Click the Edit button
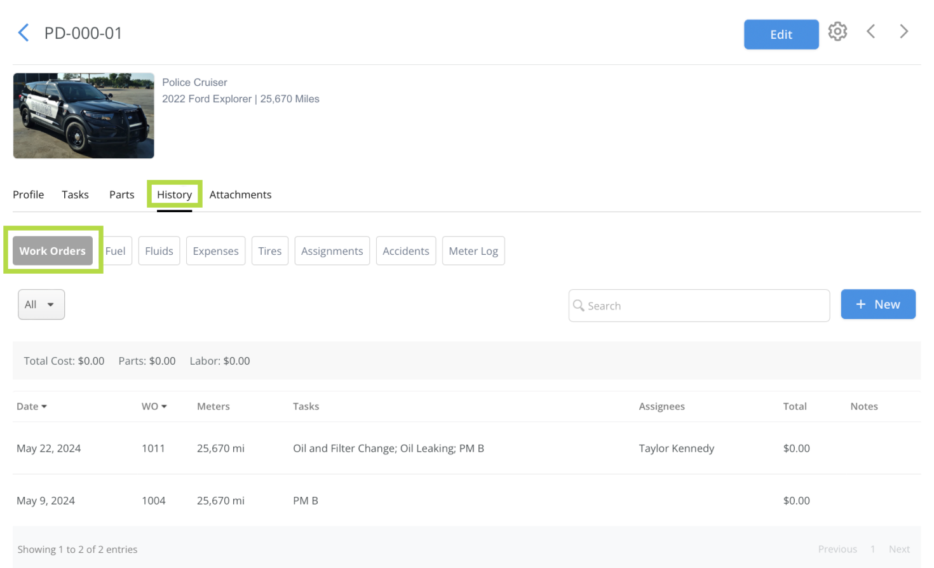 click(x=781, y=34)
